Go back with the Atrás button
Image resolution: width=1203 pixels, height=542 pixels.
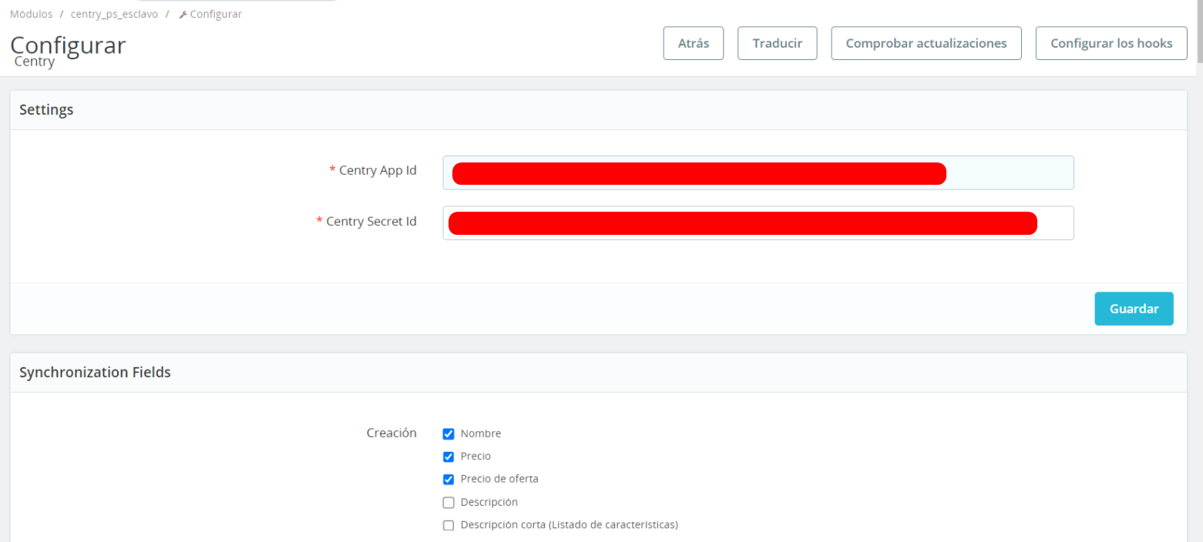[x=694, y=43]
